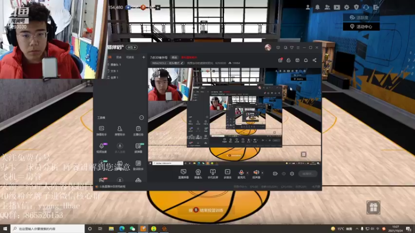415x233 pixels.
Task: Add a new scene with plus icon
Action: tap(144, 57)
